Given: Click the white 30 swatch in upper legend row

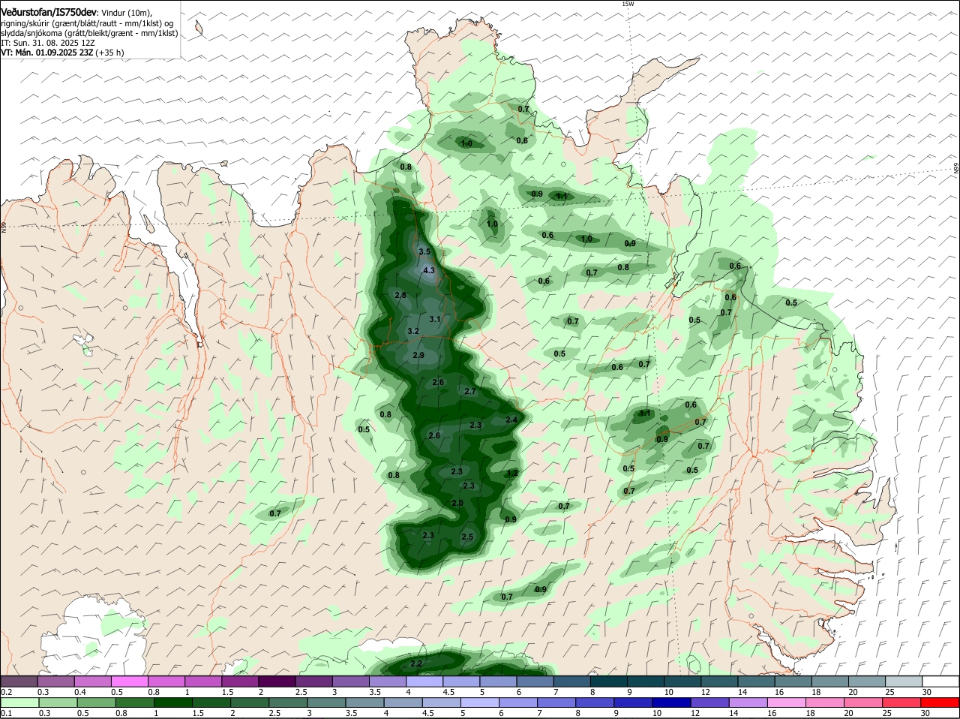Looking at the screenshot, I should (x=941, y=681).
